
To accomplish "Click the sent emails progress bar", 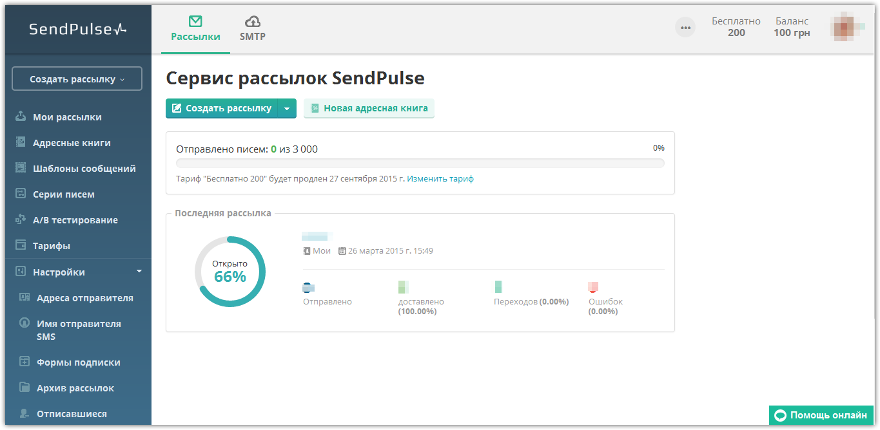I will tap(420, 163).
